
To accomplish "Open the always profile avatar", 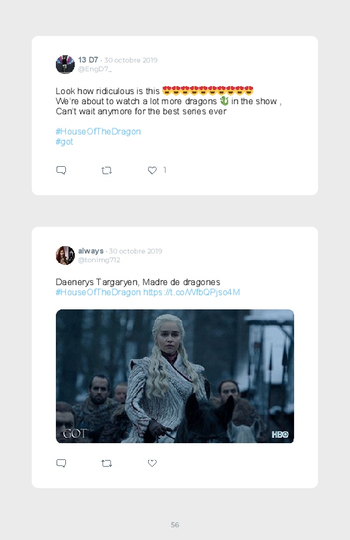I will [x=65, y=256].
